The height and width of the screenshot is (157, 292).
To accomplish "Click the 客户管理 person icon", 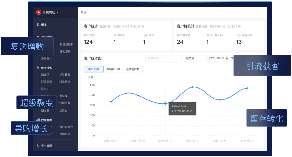I will 38,146.
